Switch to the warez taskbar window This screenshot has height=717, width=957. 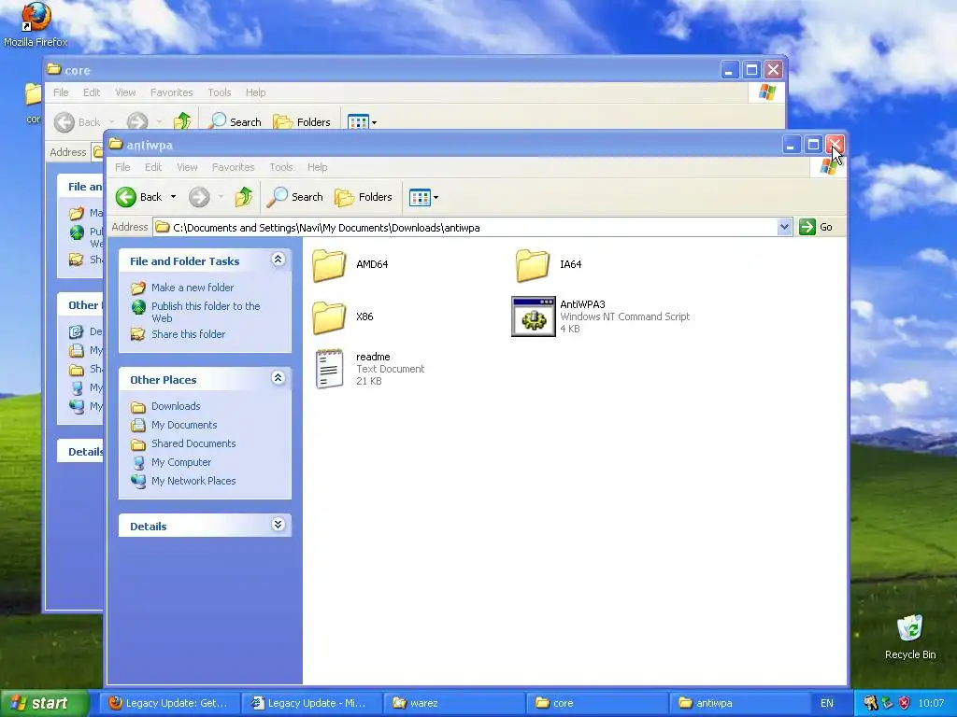(x=453, y=703)
